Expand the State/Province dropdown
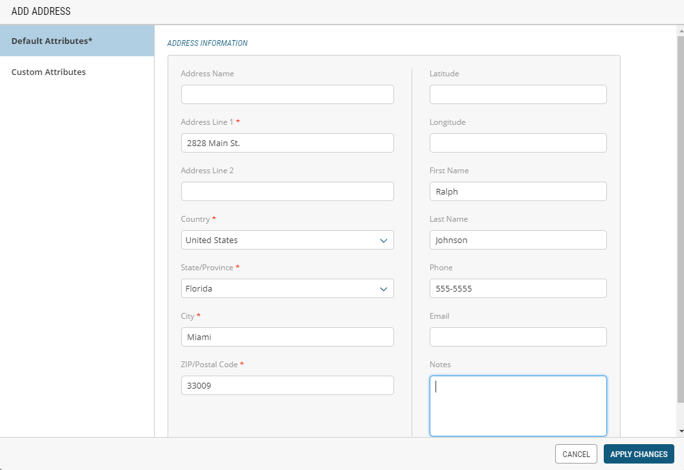 tap(287, 288)
